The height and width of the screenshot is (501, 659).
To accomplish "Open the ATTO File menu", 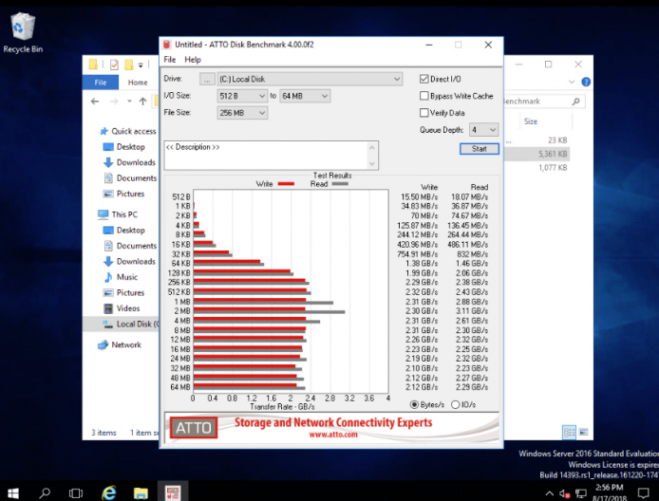I will point(170,60).
